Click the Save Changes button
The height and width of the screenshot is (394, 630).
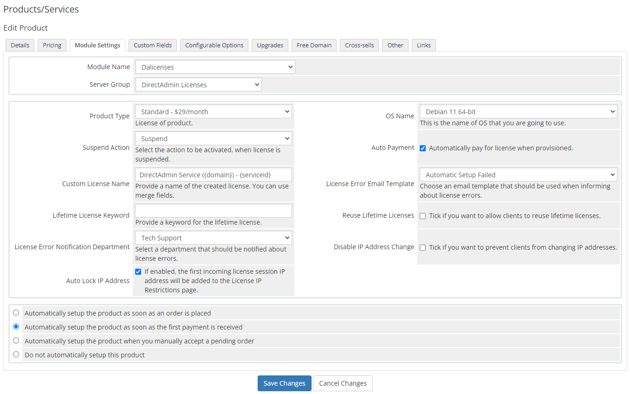[284, 383]
